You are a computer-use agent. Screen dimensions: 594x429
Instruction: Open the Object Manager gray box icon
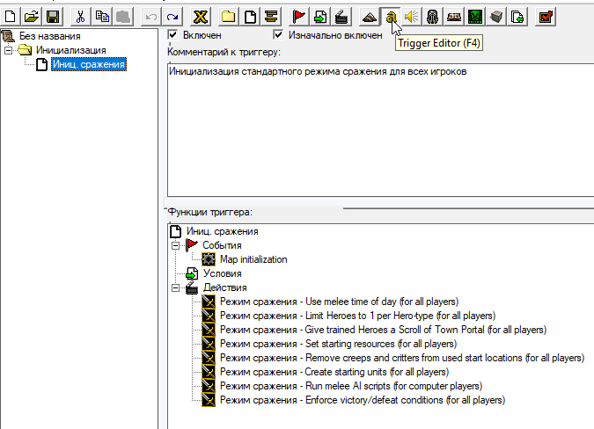pos(496,17)
